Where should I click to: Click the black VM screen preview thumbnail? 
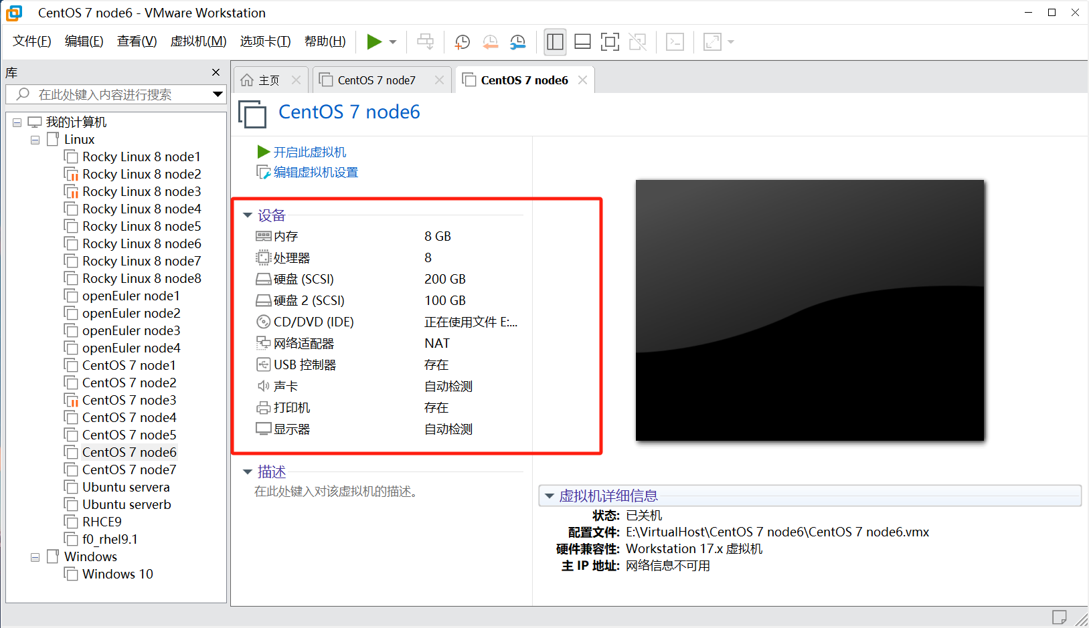click(x=810, y=310)
